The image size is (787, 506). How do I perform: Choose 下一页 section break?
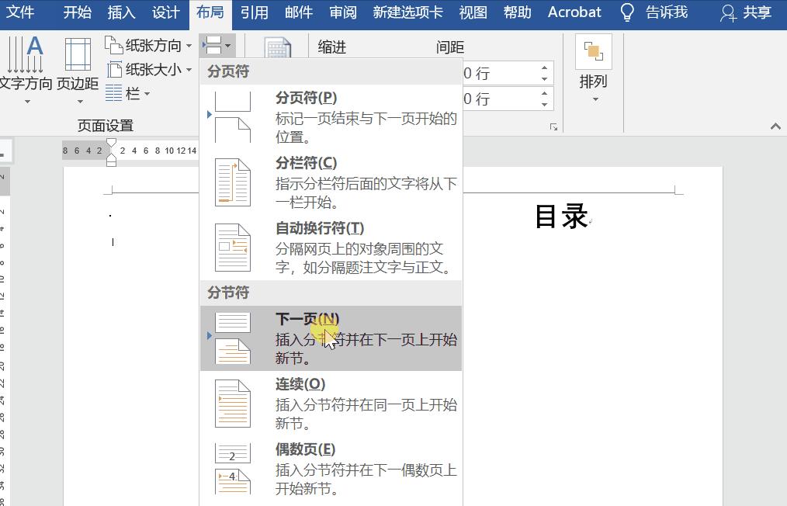coord(326,338)
